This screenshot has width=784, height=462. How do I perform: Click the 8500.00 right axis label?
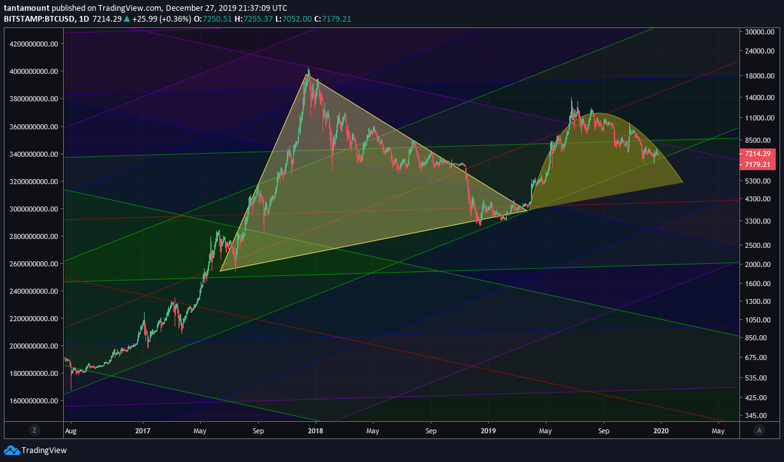coord(757,140)
